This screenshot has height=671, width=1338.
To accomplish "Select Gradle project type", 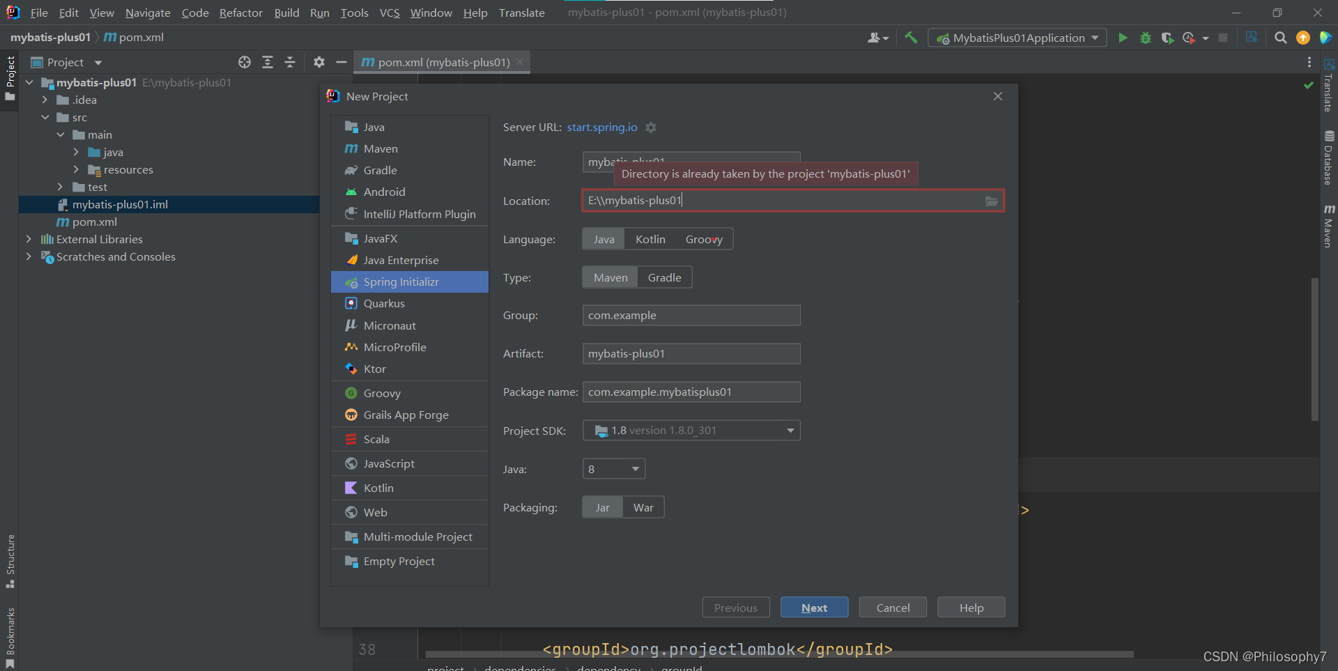I will (x=664, y=277).
